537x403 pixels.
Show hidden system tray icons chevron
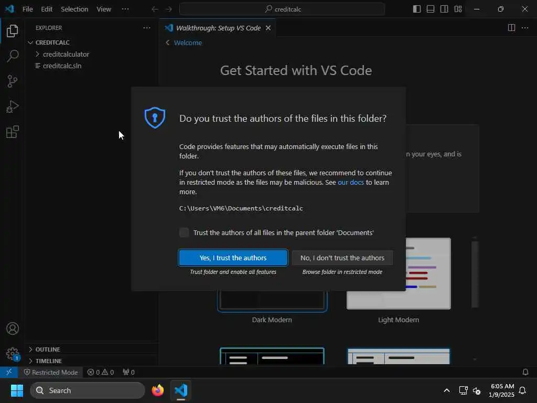(x=447, y=390)
